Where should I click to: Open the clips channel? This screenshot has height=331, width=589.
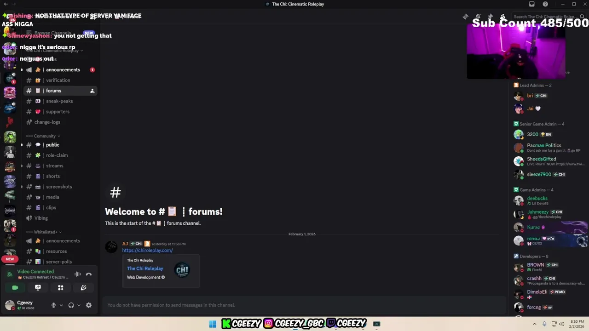[x=60, y=208]
